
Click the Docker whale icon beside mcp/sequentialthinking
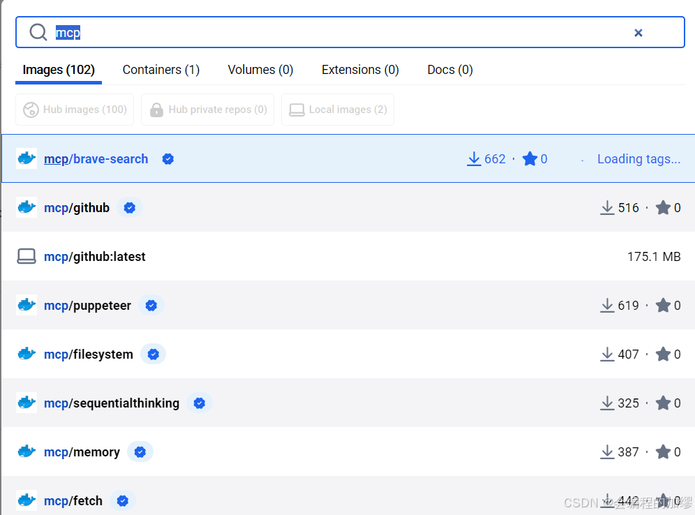pos(27,403)
